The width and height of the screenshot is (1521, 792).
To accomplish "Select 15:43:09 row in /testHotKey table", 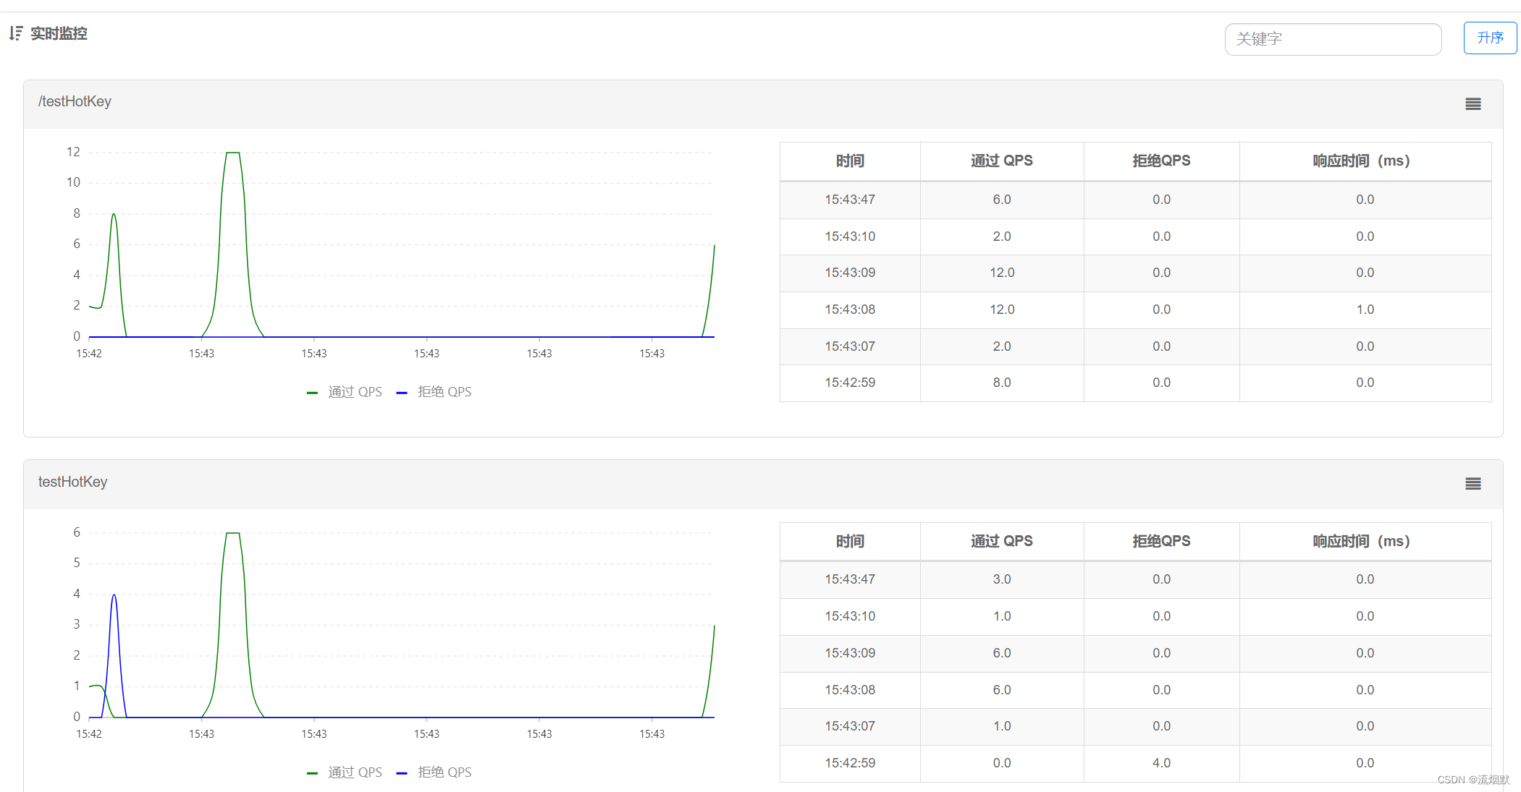I will 1135,273.
